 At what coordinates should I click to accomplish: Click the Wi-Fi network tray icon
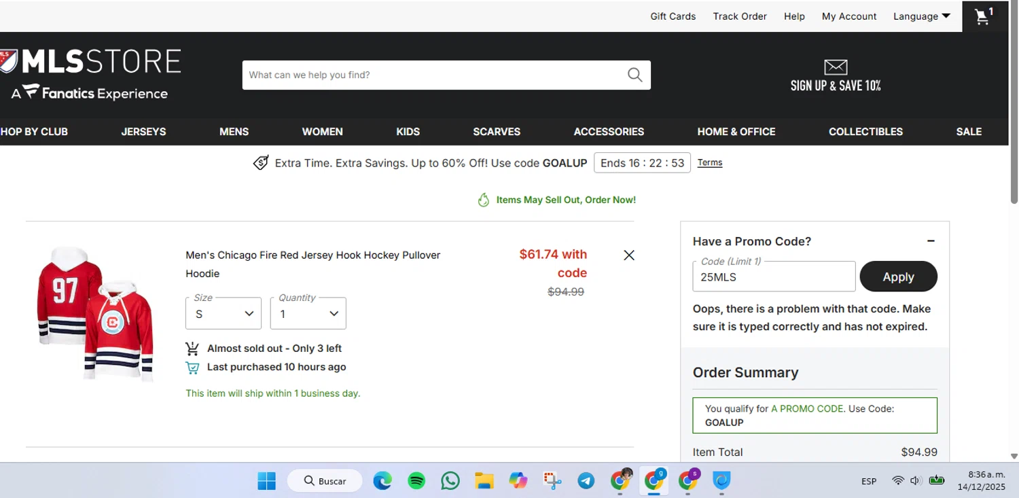(x=898, y=480)
